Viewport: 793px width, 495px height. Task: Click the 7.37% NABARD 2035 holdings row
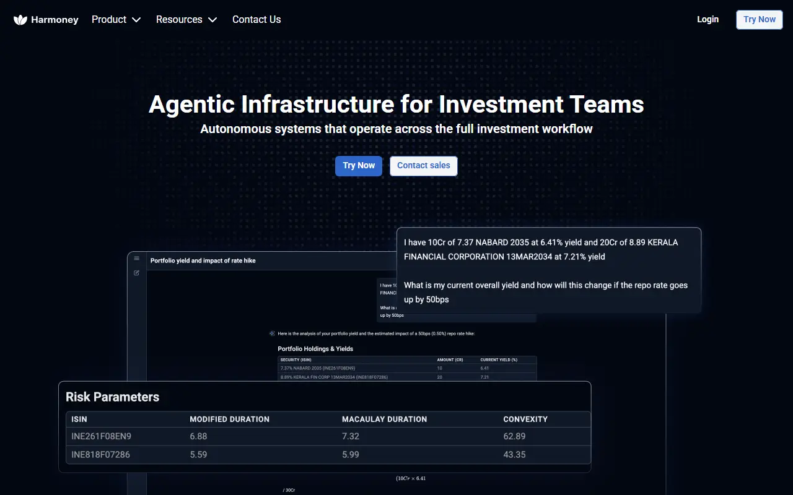(407, 368)
